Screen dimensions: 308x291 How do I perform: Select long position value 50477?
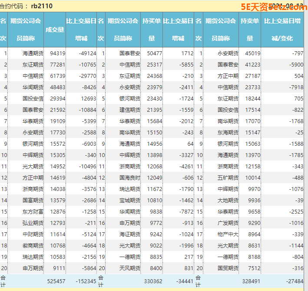[x=155, y=53]
